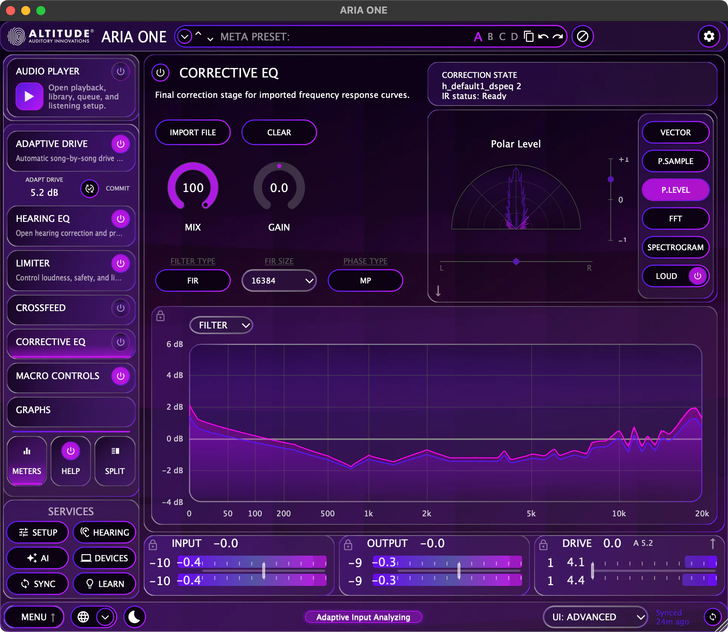This screenshot has height=632, width=728.
Task: Open the Devices service
Action: (104, 558)
